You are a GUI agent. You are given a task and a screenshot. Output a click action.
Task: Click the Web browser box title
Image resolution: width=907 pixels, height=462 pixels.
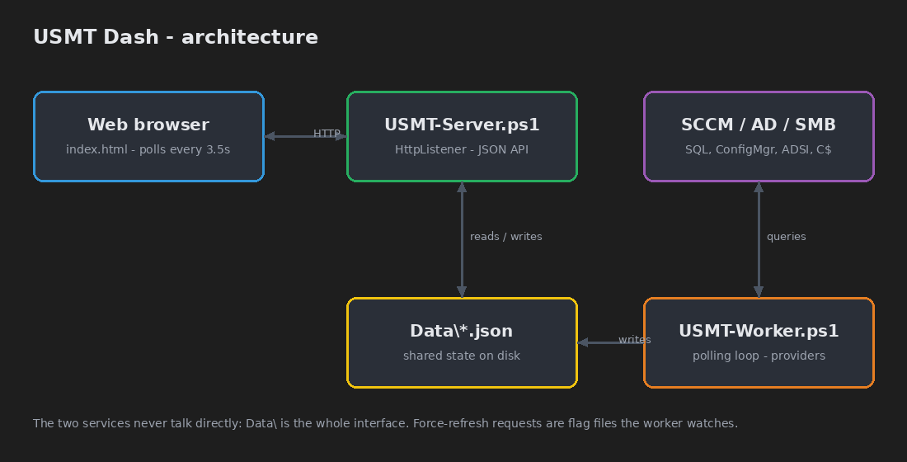pos(148,125)
